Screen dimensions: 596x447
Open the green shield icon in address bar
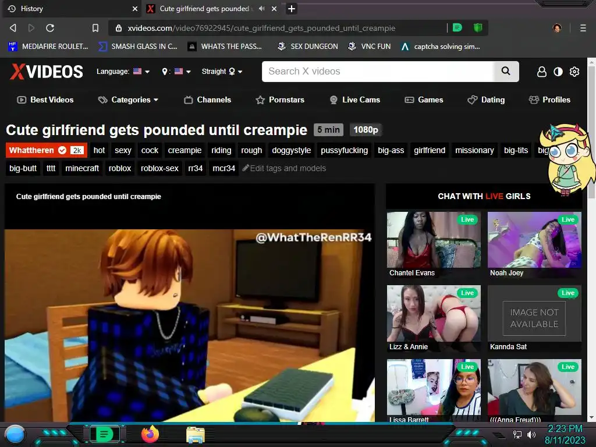pyautogui.click(x=478, y=27)
